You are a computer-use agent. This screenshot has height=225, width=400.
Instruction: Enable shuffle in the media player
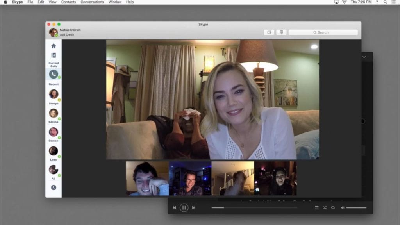(324, 208)
